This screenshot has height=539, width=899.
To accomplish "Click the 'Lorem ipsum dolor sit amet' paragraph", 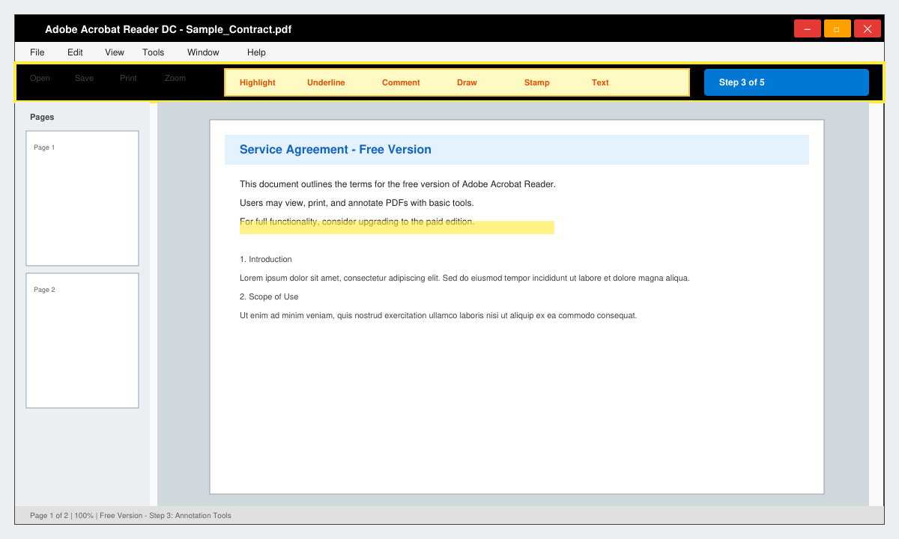I will [464, 278].
